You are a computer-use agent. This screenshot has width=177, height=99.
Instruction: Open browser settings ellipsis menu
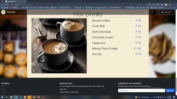tap(170, 5)
